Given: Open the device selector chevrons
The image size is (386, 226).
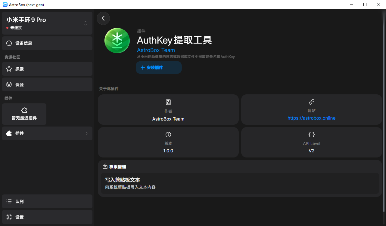Looking at the screenshot, I should click(x=86, y=23).
